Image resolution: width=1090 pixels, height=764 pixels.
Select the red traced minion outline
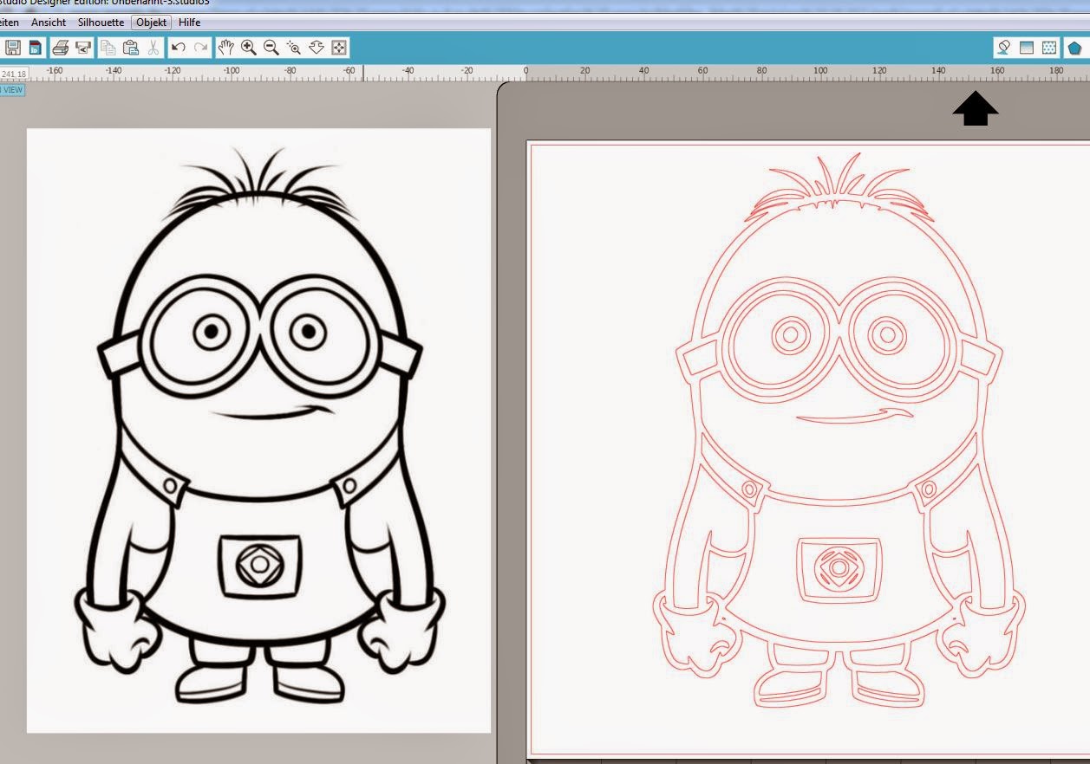tap(839, 431)
